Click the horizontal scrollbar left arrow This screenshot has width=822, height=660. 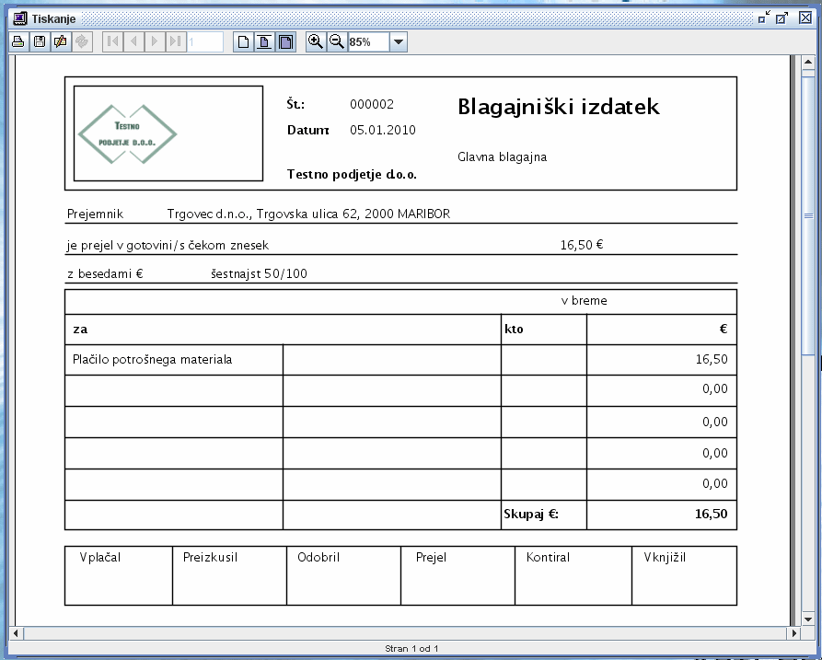[x=16, y=632]
